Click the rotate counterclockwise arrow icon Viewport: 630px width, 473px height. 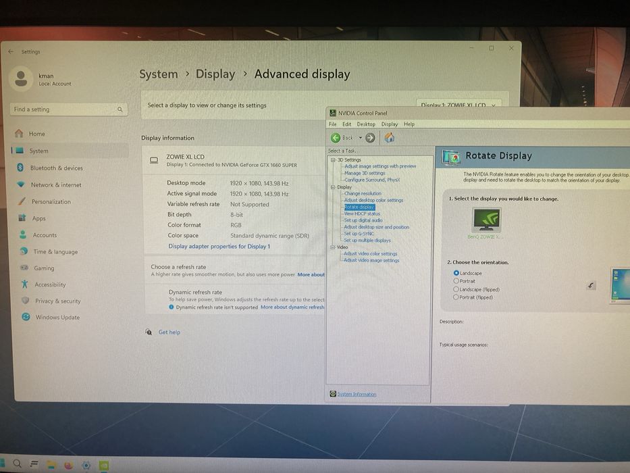tap(591, 286)
